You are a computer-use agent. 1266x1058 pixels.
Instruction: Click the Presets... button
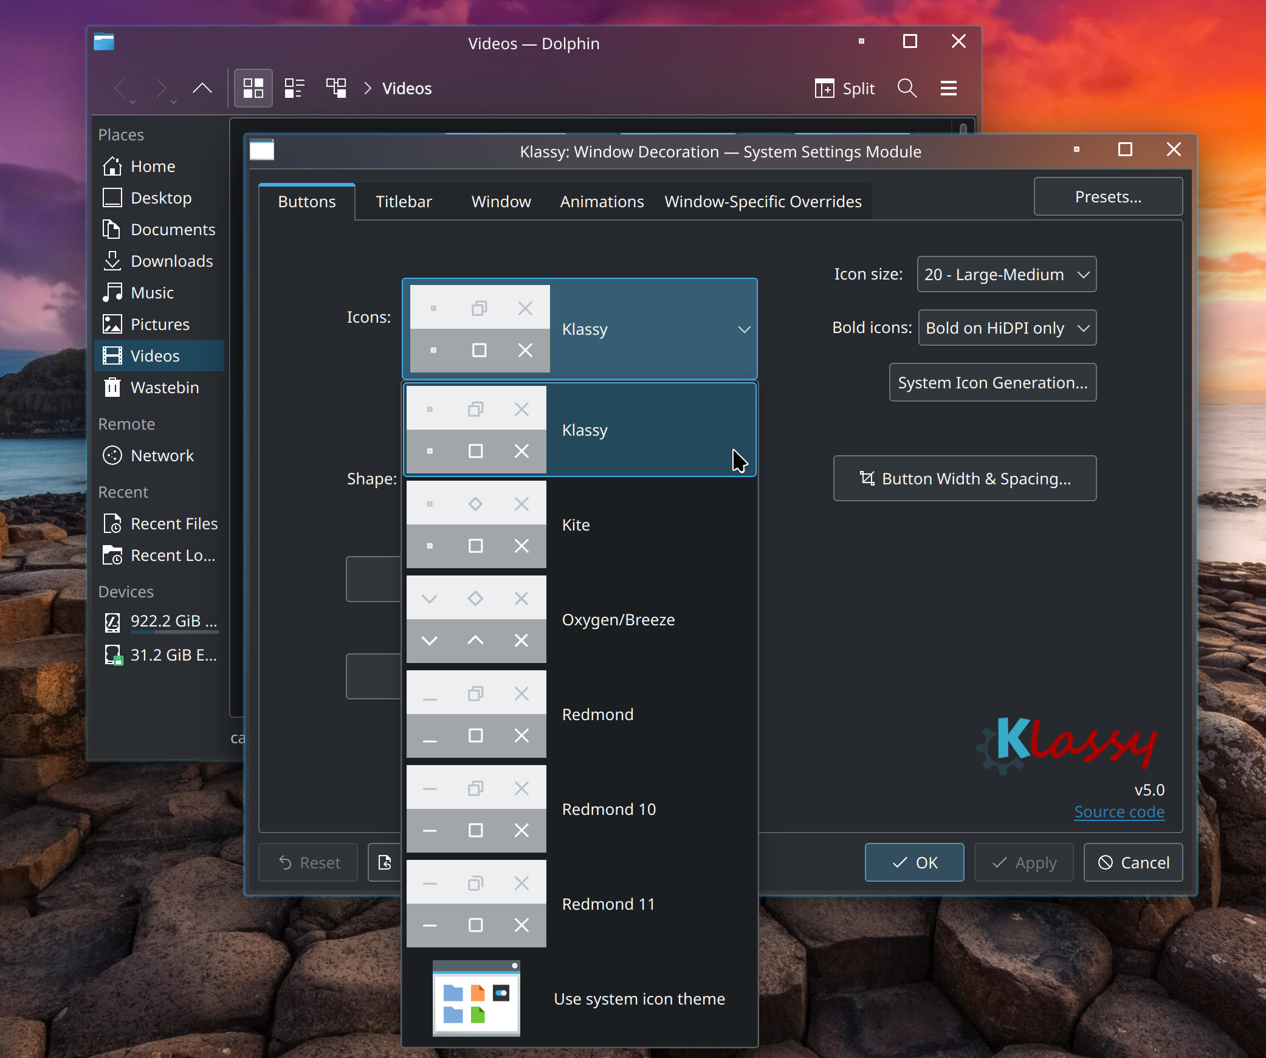pos(1107,197)
